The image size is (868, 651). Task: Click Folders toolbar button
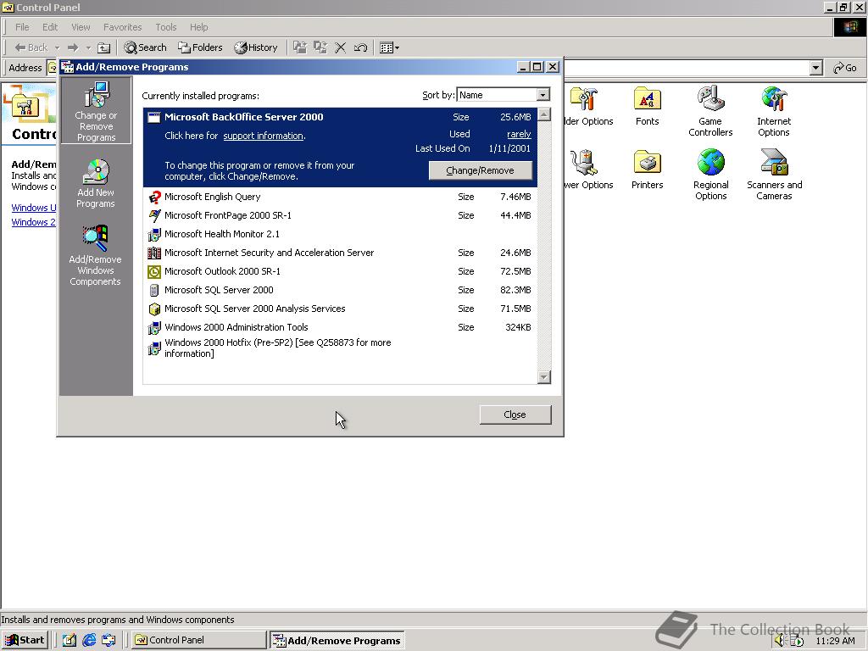200,47
